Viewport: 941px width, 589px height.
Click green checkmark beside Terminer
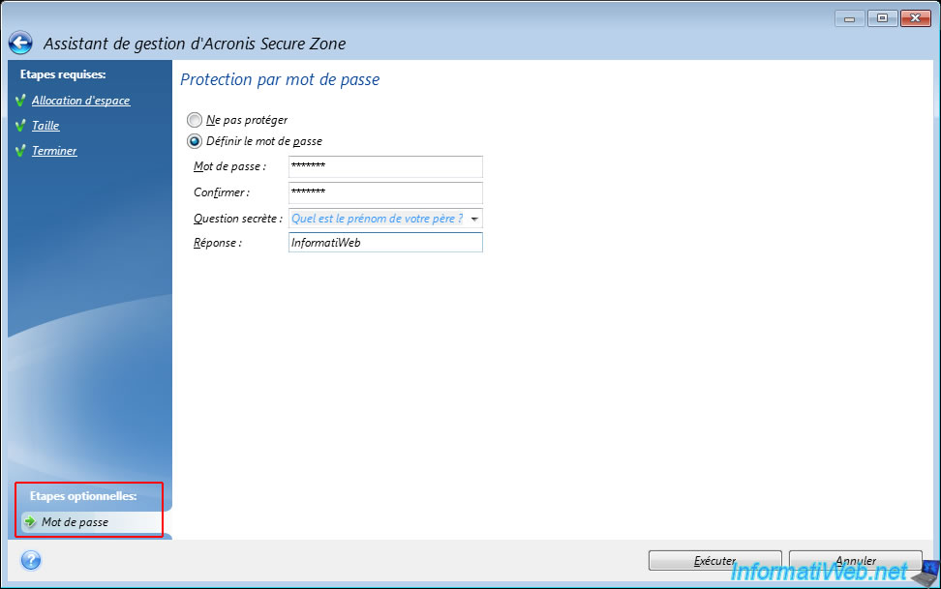click(x=20, y=151)
